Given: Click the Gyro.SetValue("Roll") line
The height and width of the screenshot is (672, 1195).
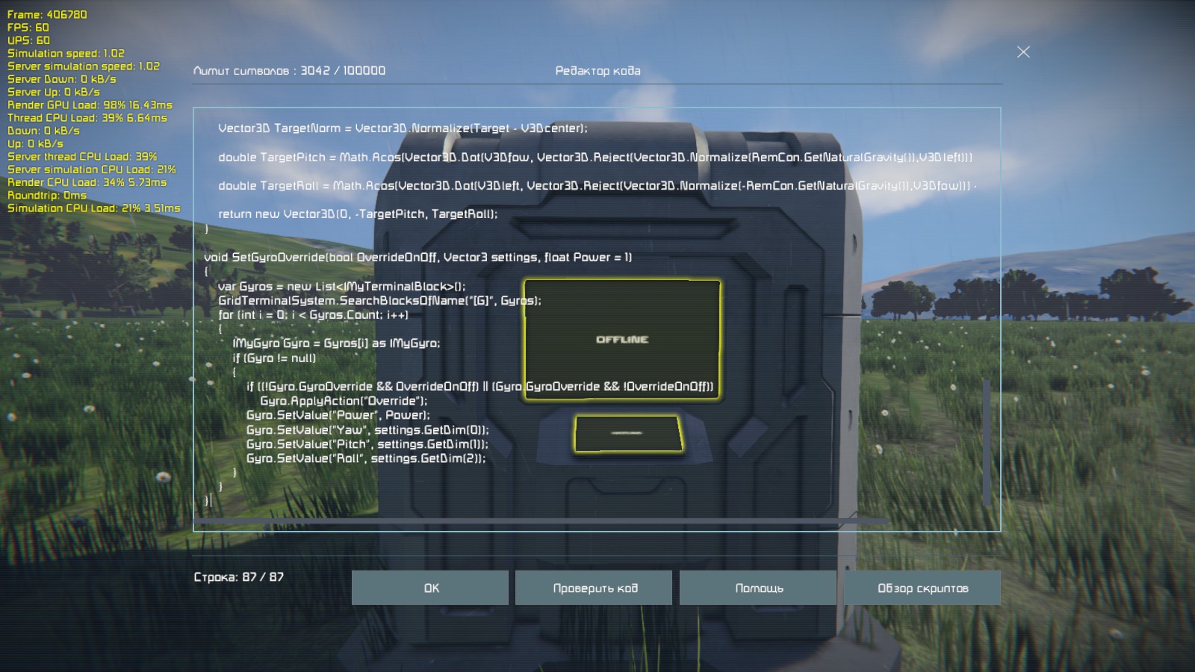Looking at the screenshot, I should coord(365,458).
